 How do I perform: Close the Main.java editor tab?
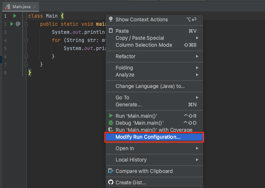[35, 7]
